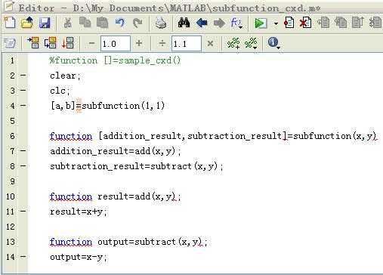383x275 pixels.
Task: Click the increment field showing 1.0
Action: point(116,44)
